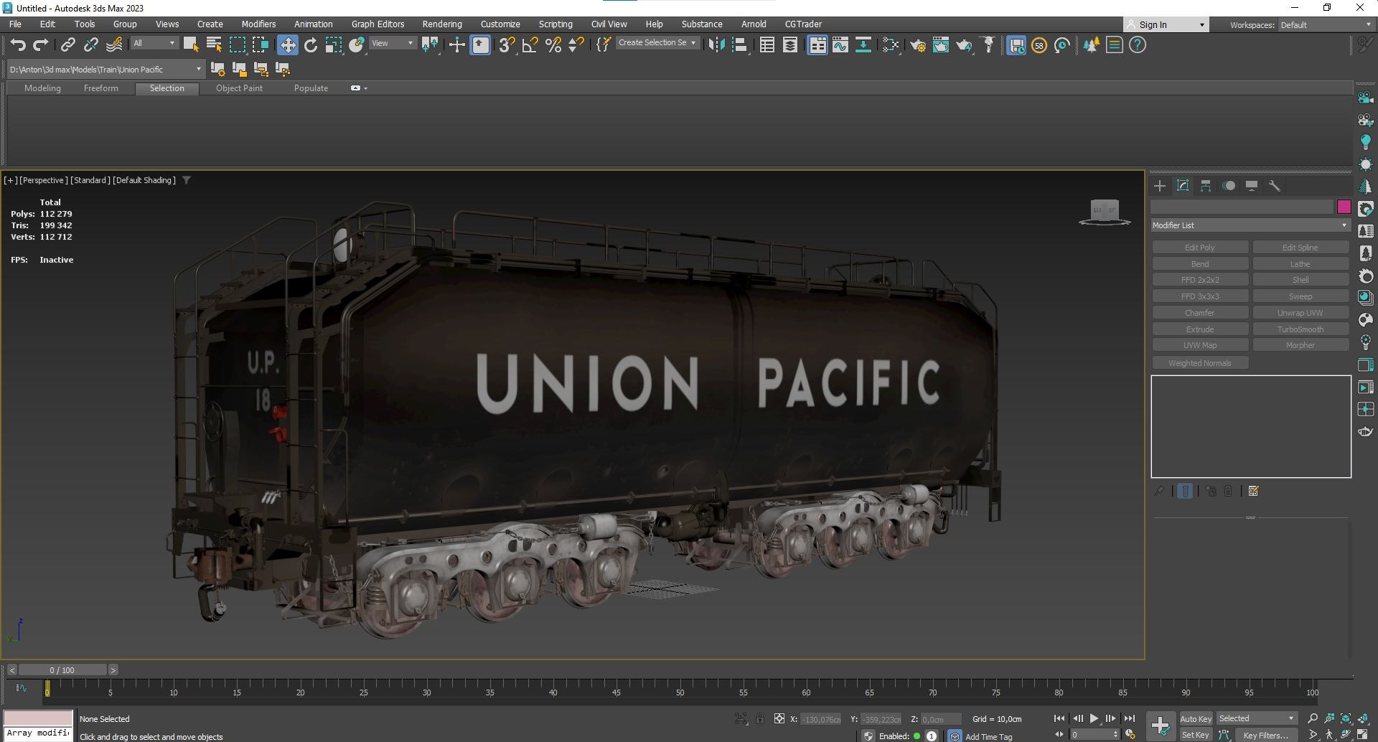
Task: Toggle 3D Snaps button
Action: (507, 45)
